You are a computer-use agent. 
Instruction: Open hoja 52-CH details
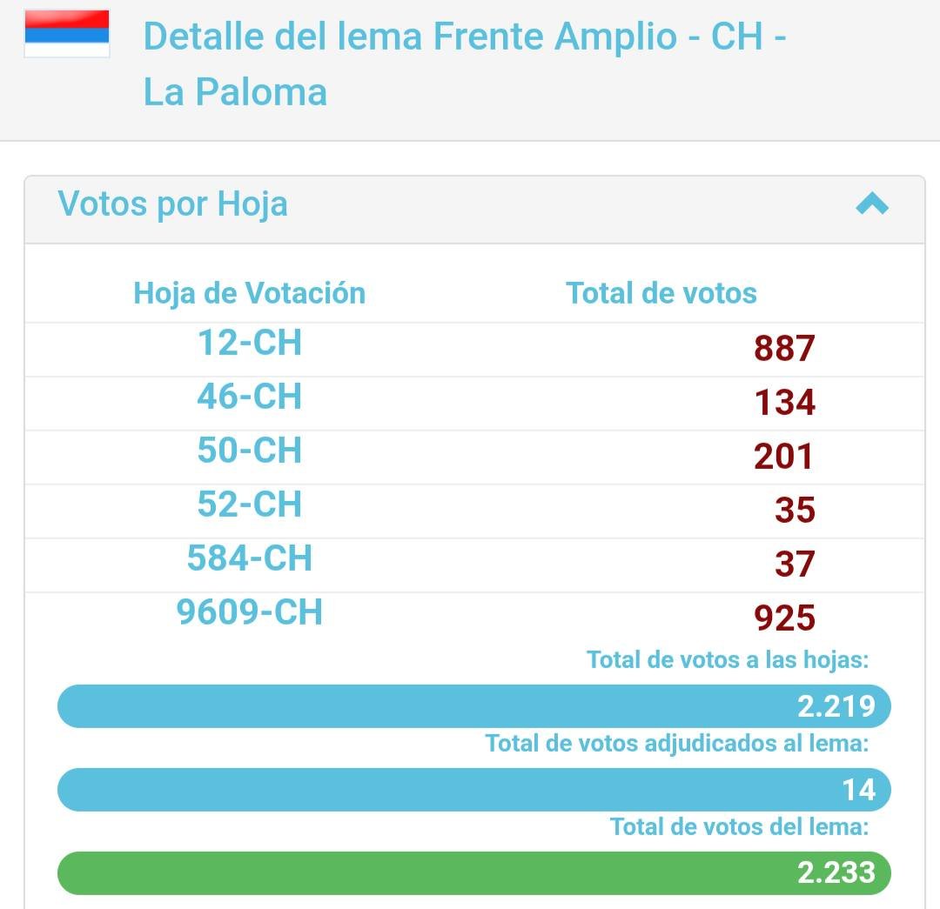[x=250, y=505]
